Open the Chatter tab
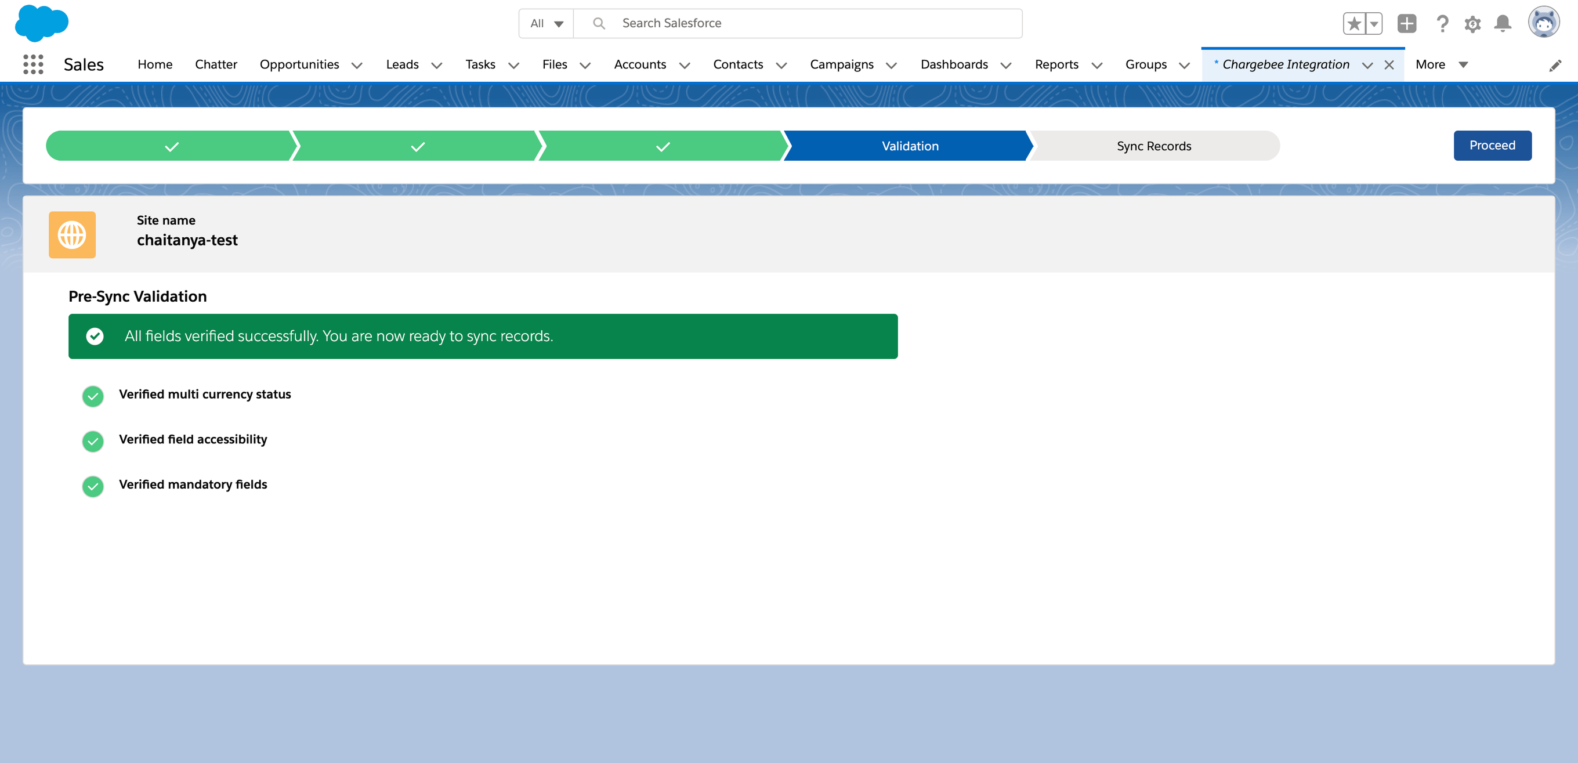The height and width of the screenshot is (763, 1578). pos(216,64)
